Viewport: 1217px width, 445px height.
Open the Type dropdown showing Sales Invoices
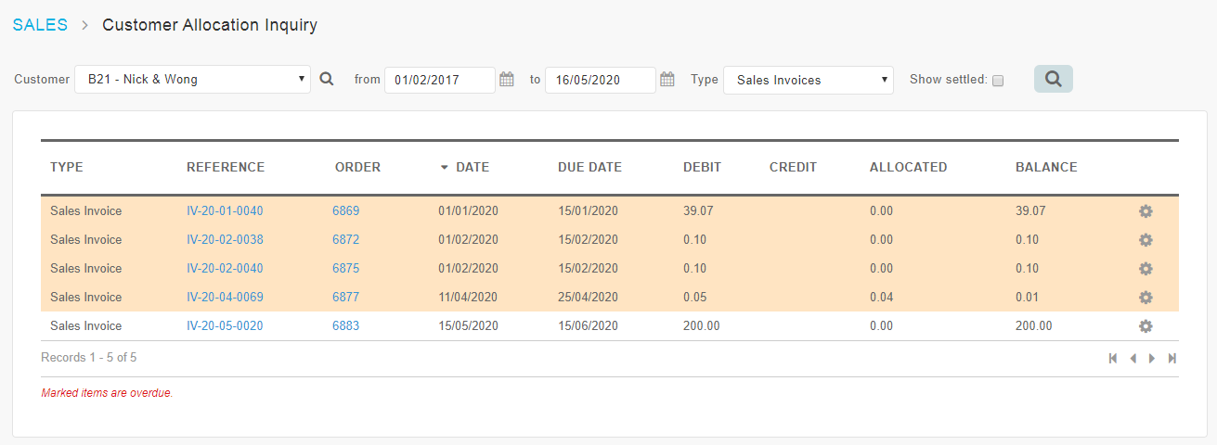(809, 80)
